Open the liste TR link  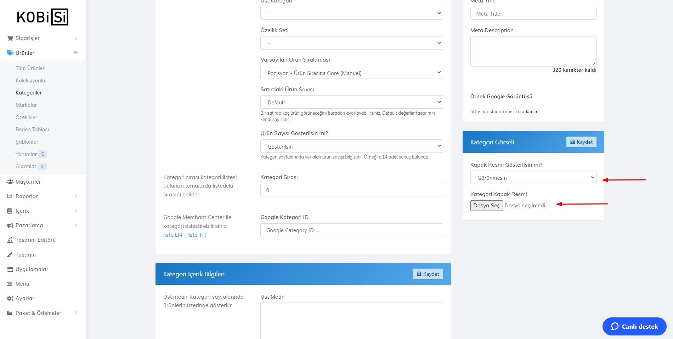(197, 235)
